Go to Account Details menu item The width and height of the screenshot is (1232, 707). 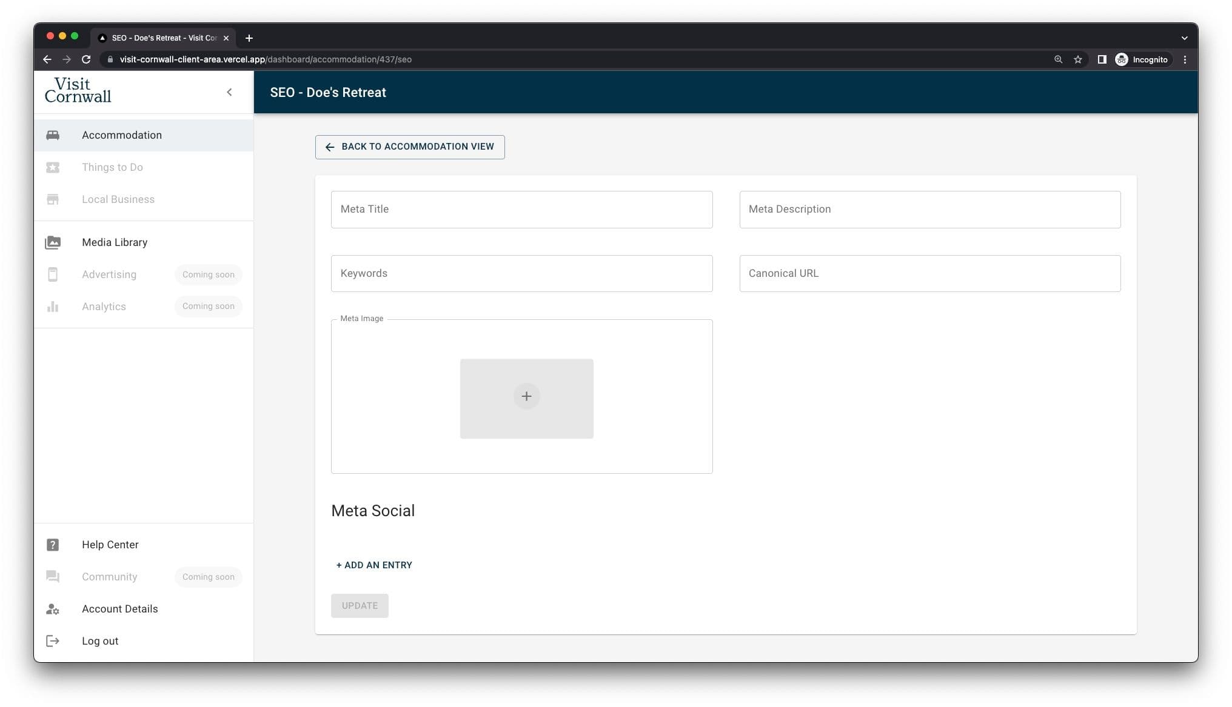[x=119, y=609]
